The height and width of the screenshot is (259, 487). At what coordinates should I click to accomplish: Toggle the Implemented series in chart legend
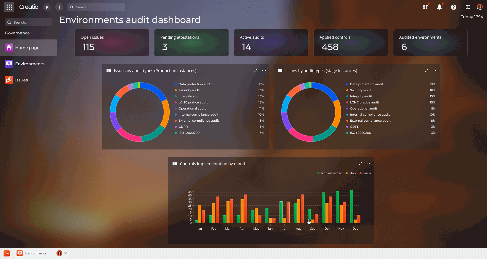330,173
